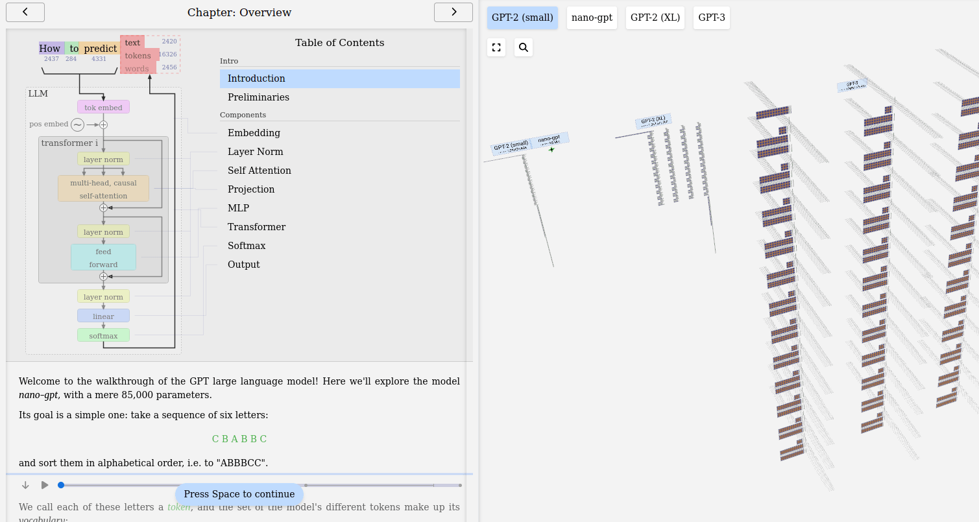Screen dimensions: 979x522
Task: Click the Press Space to continue button
Action: coord(239,494)
